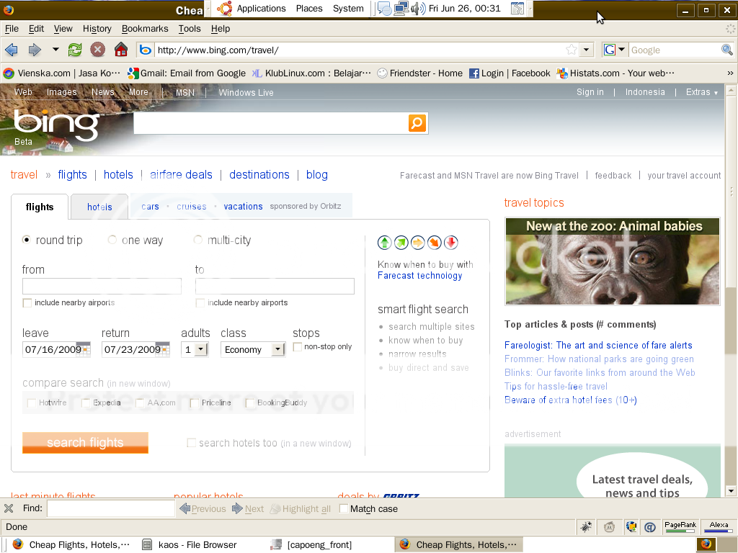Check the search hotels too option
Image resolution: width=738 pixels, height=553 pixels.
coord(192,443)
